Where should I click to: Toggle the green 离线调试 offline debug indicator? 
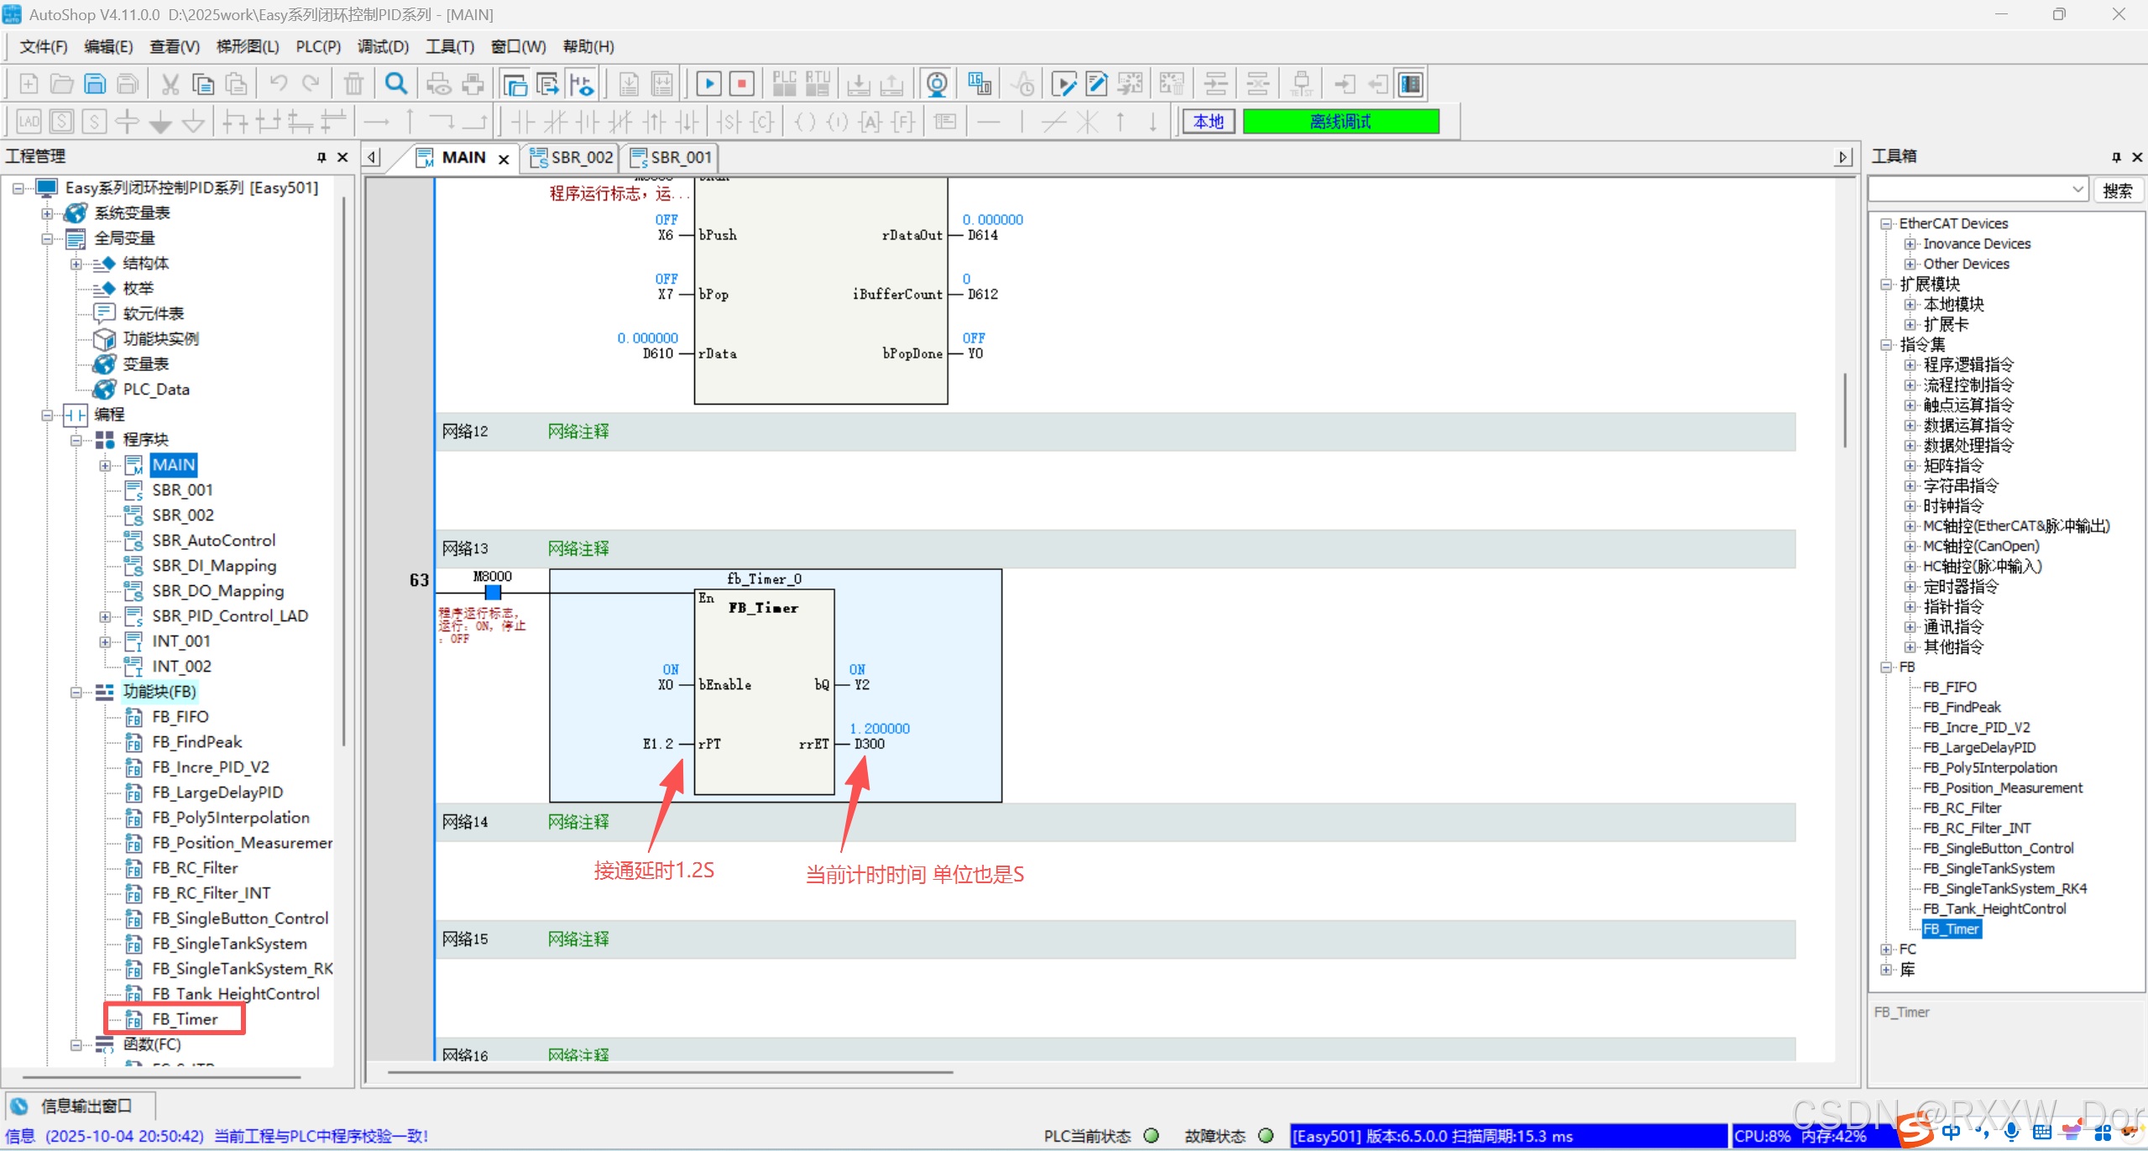point(1340,122)
